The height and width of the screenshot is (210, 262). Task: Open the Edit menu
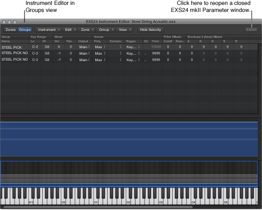click(70, 30)
